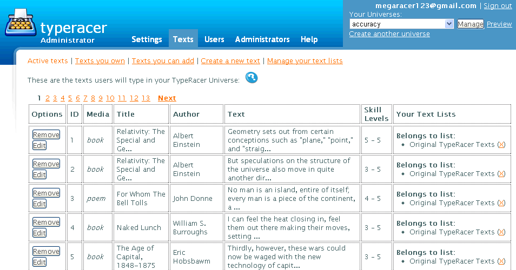Open the Administrators tab

[262, 39]
